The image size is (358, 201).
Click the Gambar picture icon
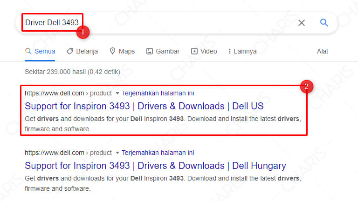(x=150, y=51)
